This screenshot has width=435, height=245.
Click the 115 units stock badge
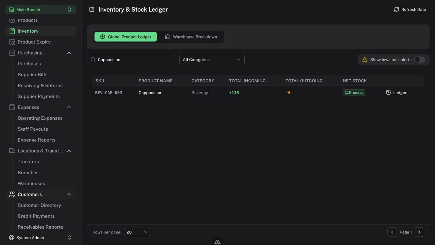(x=354, y=93)
